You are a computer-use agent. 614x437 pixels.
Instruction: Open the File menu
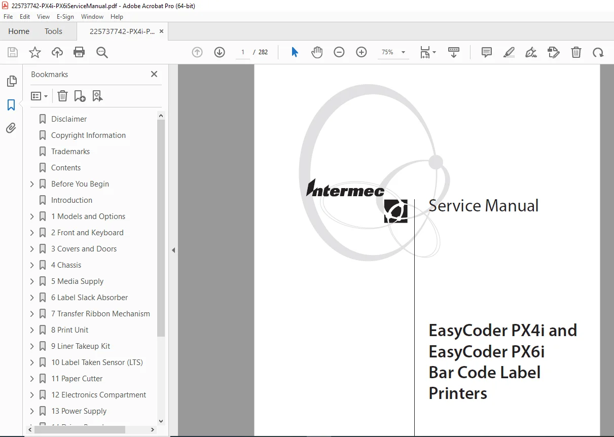point(8,17)
